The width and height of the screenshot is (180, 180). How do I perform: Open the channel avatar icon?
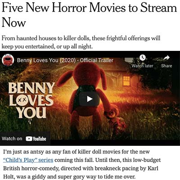tap(8, 60)
